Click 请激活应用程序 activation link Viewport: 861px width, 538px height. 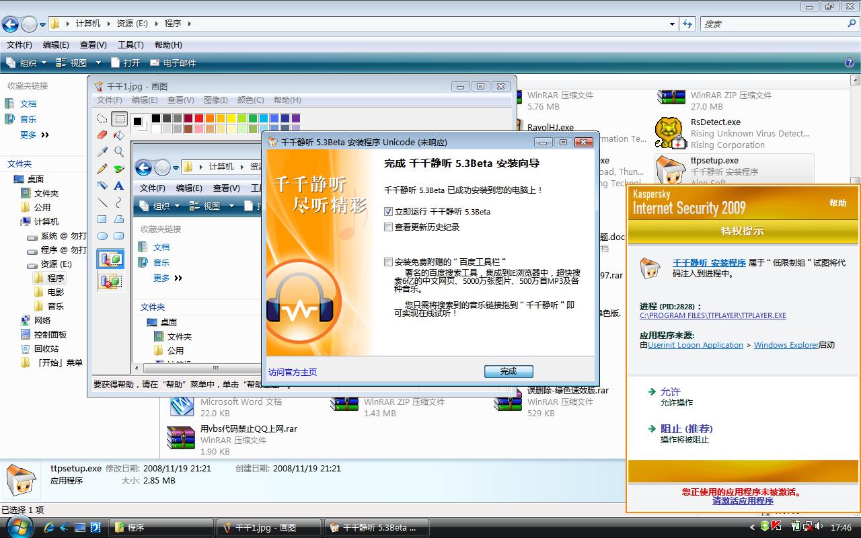tap(743, 501)
